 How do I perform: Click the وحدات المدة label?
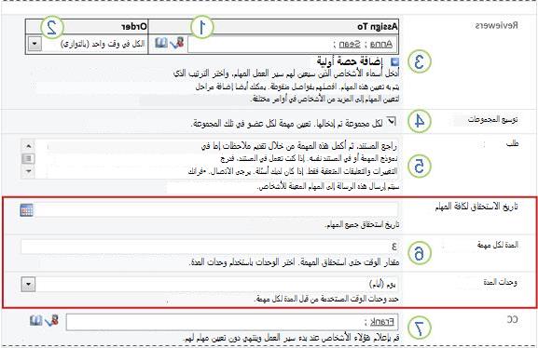(501, 282)
